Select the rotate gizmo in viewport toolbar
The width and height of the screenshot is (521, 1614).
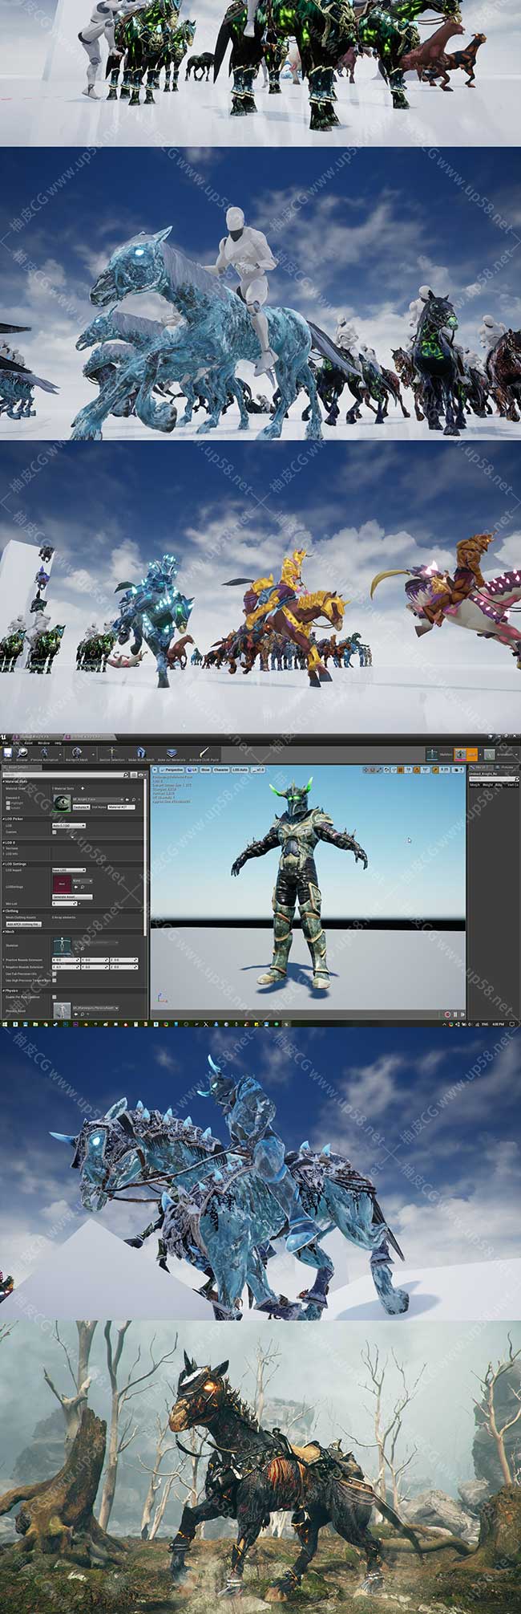tap(373, 770)
